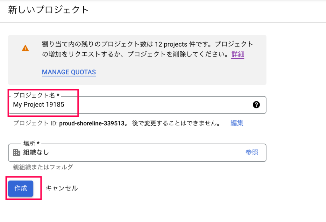
Task: Click the キャンセル button
Action: pos(61,188)
